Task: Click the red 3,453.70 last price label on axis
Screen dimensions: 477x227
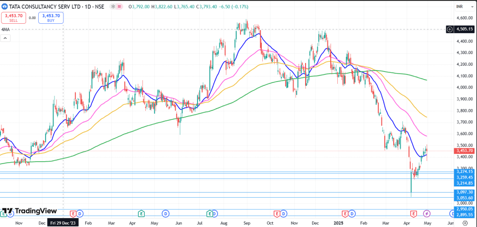Action: click(x=463, y=151)
